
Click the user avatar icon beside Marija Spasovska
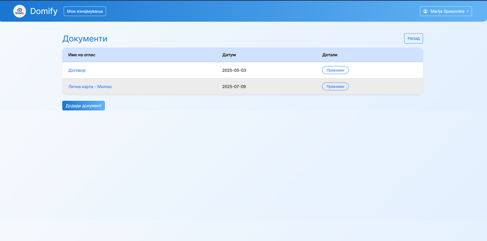pyautogui.click(x=425, y=11)
